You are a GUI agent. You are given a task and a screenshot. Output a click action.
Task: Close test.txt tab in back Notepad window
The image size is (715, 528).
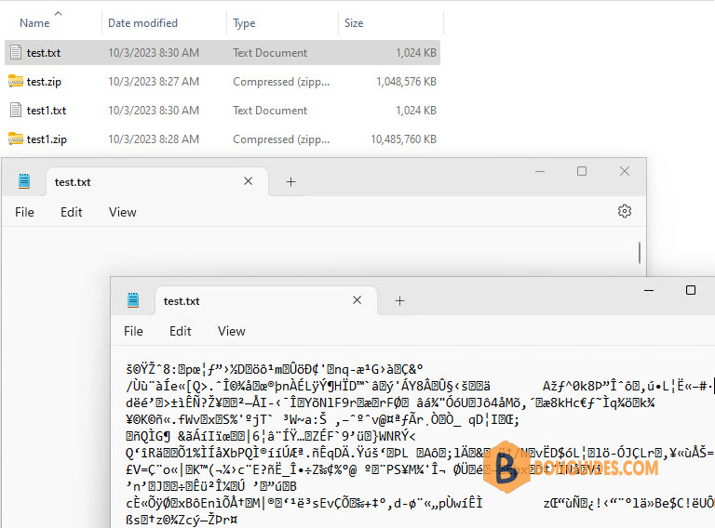pyautogui.click(x=248, y=181)
